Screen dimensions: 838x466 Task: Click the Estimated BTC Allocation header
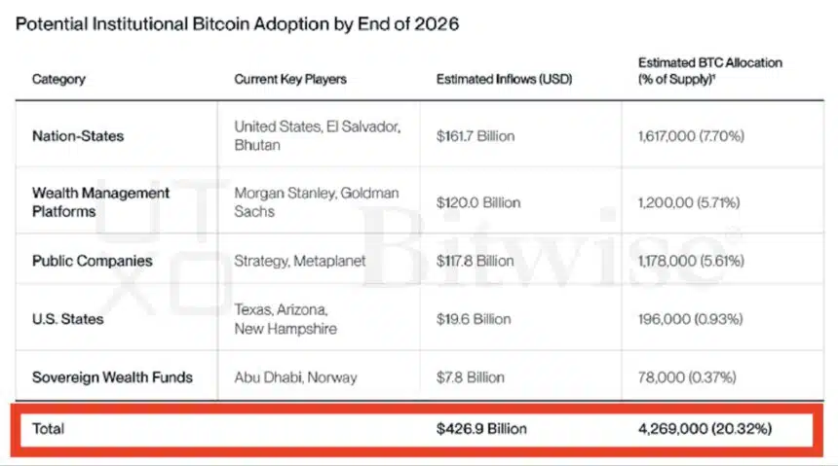(x=709, y=70)
